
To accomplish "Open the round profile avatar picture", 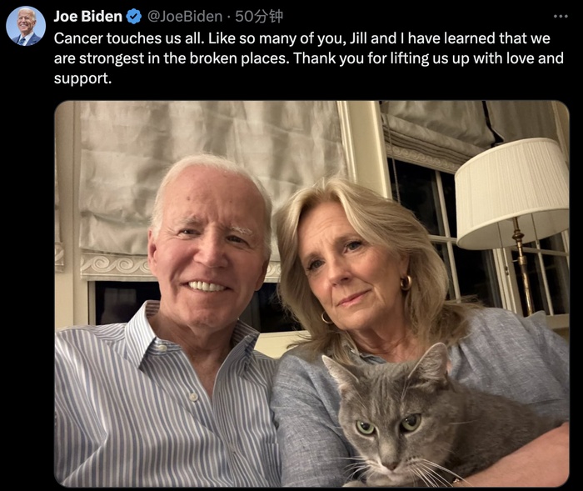I will click(x=26, y=26).
